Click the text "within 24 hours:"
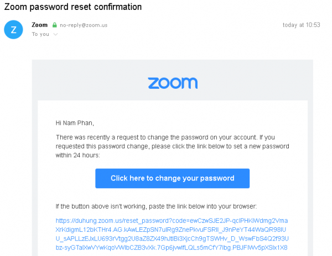The image size is (332, 256). tap(77, 156)
